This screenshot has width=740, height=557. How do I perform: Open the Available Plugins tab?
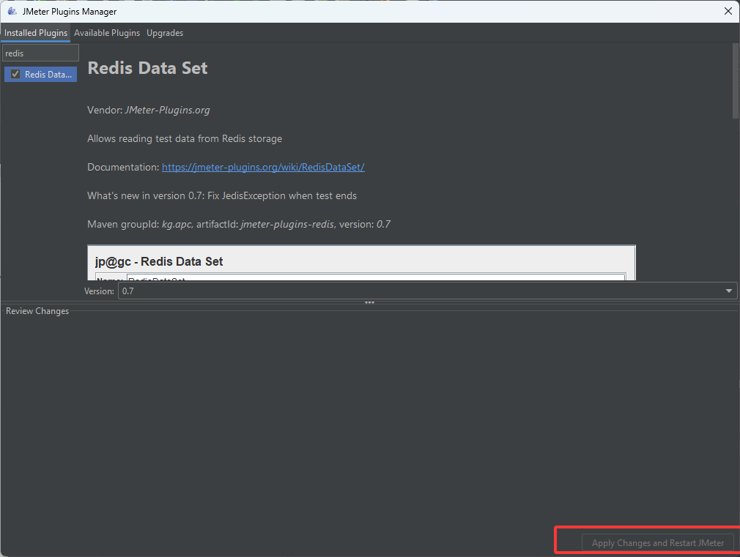pyautogui.click(x=107, y=33)
